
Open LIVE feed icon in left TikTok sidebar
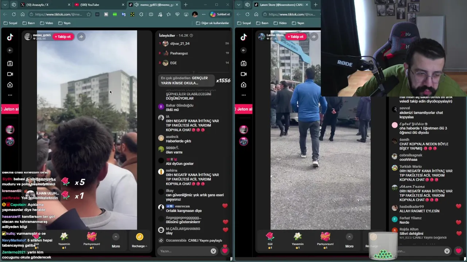pyautogui.click(x=10, y=63)
